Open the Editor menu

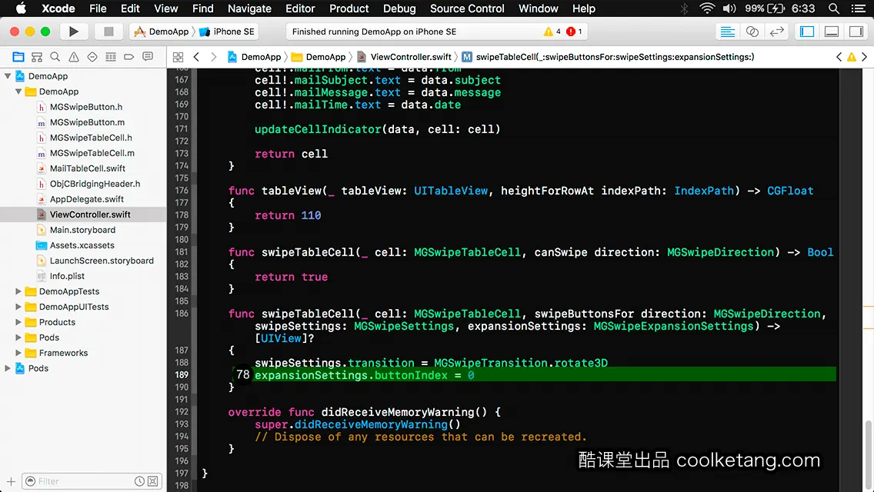pyautogui.click(x=300, y=8)
